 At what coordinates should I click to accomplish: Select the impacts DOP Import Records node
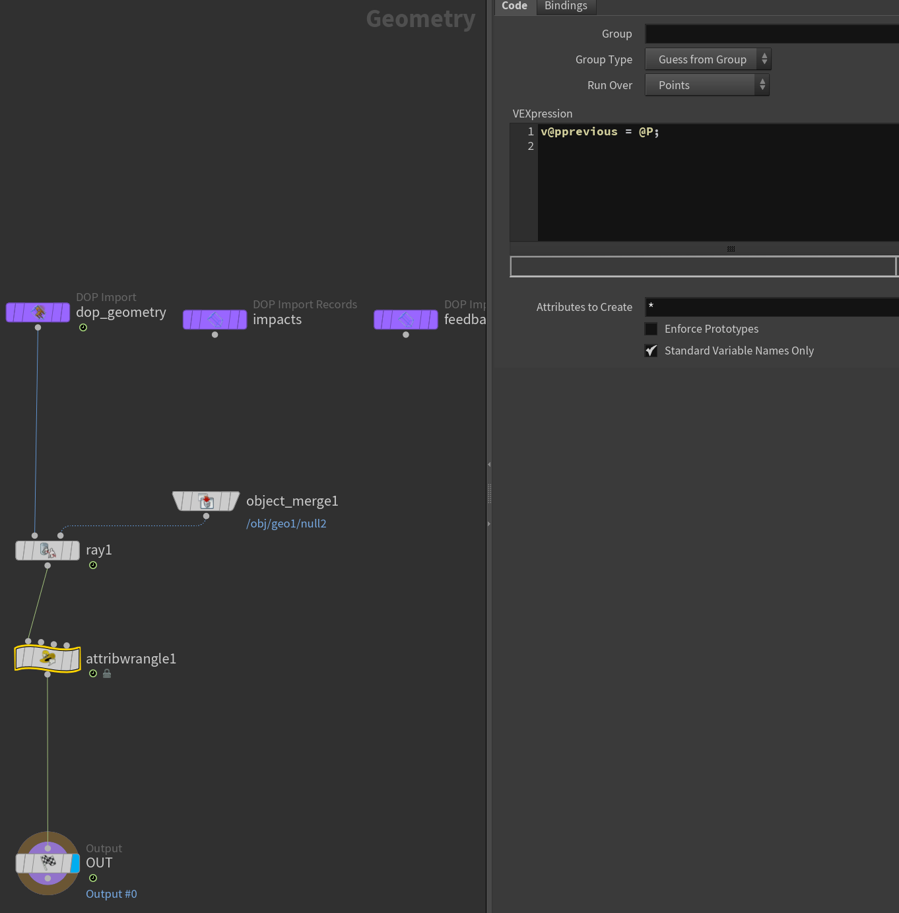coord(215,320)
